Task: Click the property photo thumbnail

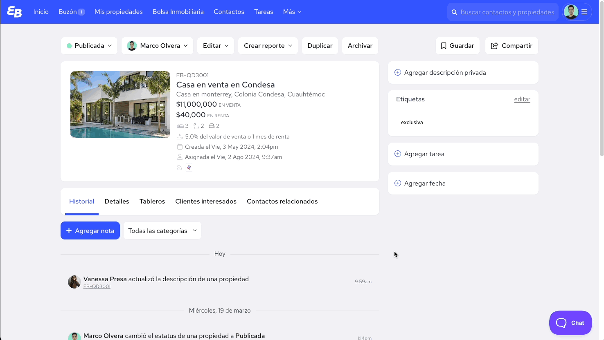Action: point(120,105)
